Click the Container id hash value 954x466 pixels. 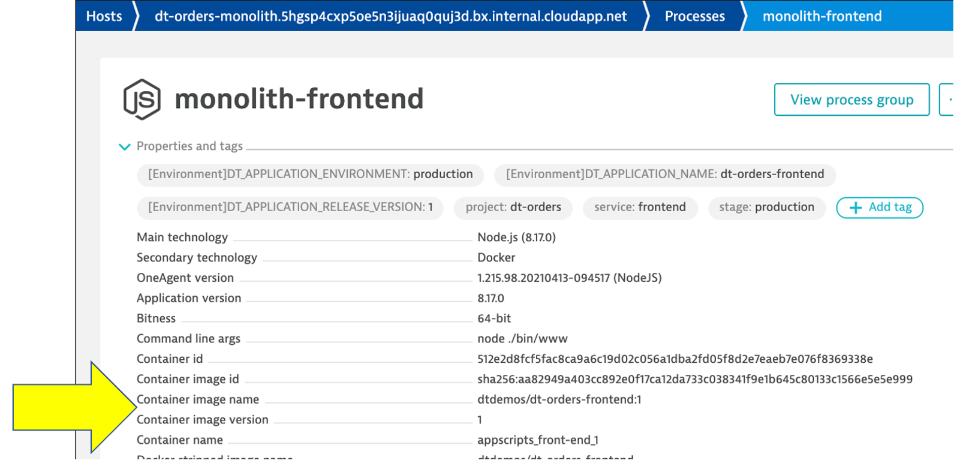675,359
